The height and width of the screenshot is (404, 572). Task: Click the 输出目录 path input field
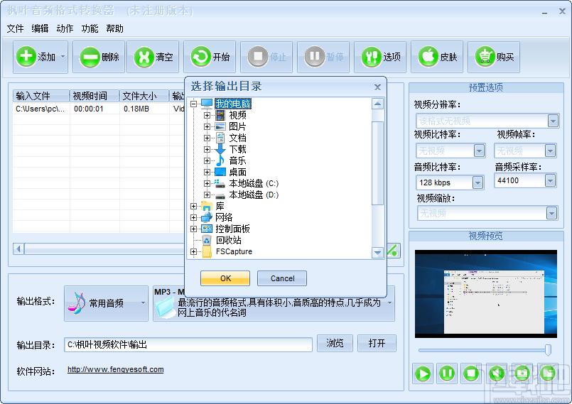(x=188, y=344)
